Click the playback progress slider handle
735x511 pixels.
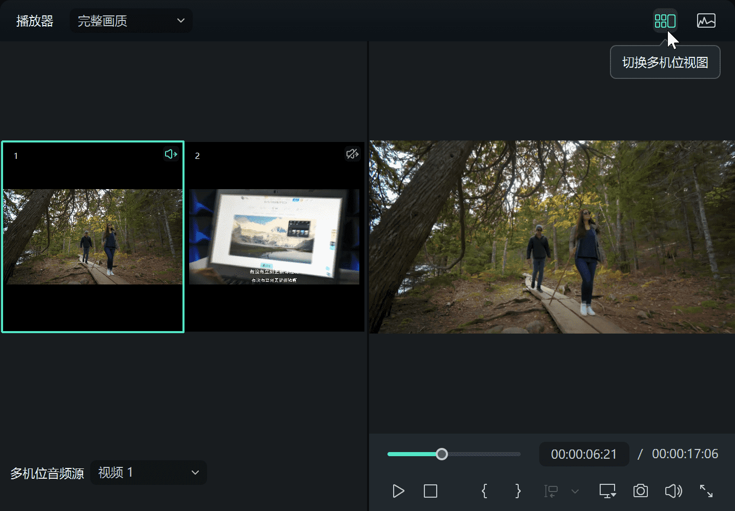[442, 454]
